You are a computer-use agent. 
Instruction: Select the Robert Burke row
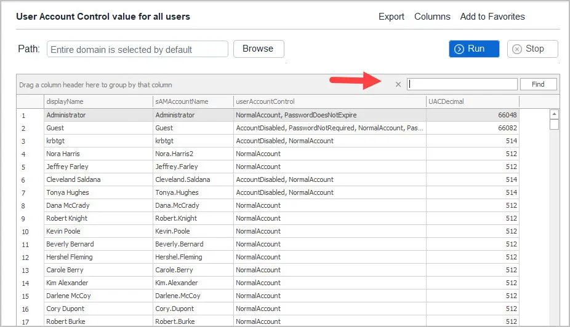268,321
